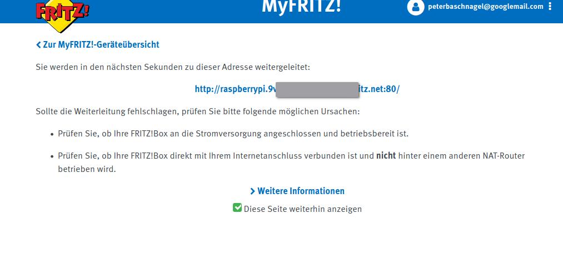
Task: Click the user avatar icon
Action: tap(415, 7)
